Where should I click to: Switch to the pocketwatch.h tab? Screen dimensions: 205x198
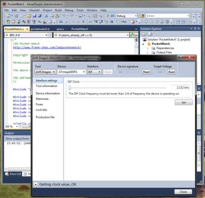click(x=40, y=29)
